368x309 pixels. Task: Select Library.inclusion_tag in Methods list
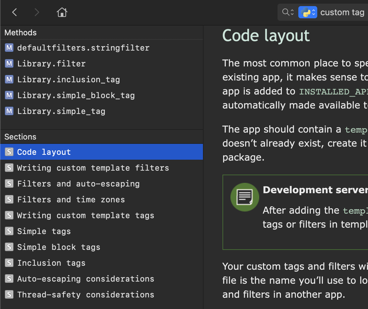click(x=68, y=80)
